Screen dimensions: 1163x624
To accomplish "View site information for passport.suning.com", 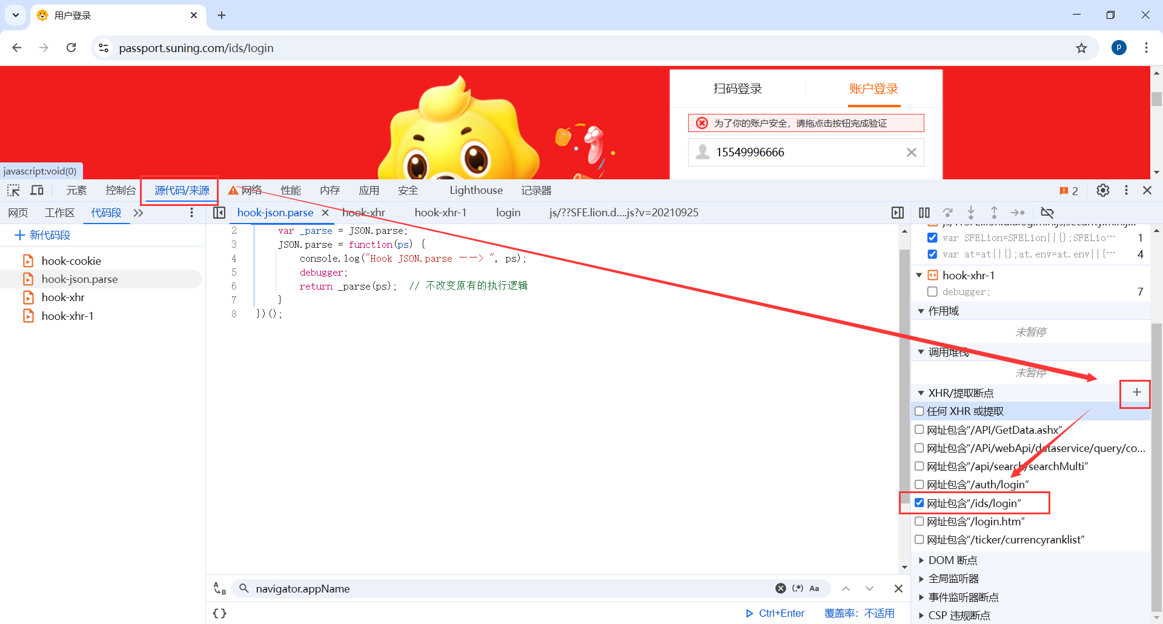I will (104, 48).
